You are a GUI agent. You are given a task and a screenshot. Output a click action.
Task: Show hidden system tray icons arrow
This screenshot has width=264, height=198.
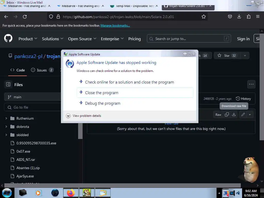pyautogui.click(x=219, y=193)
